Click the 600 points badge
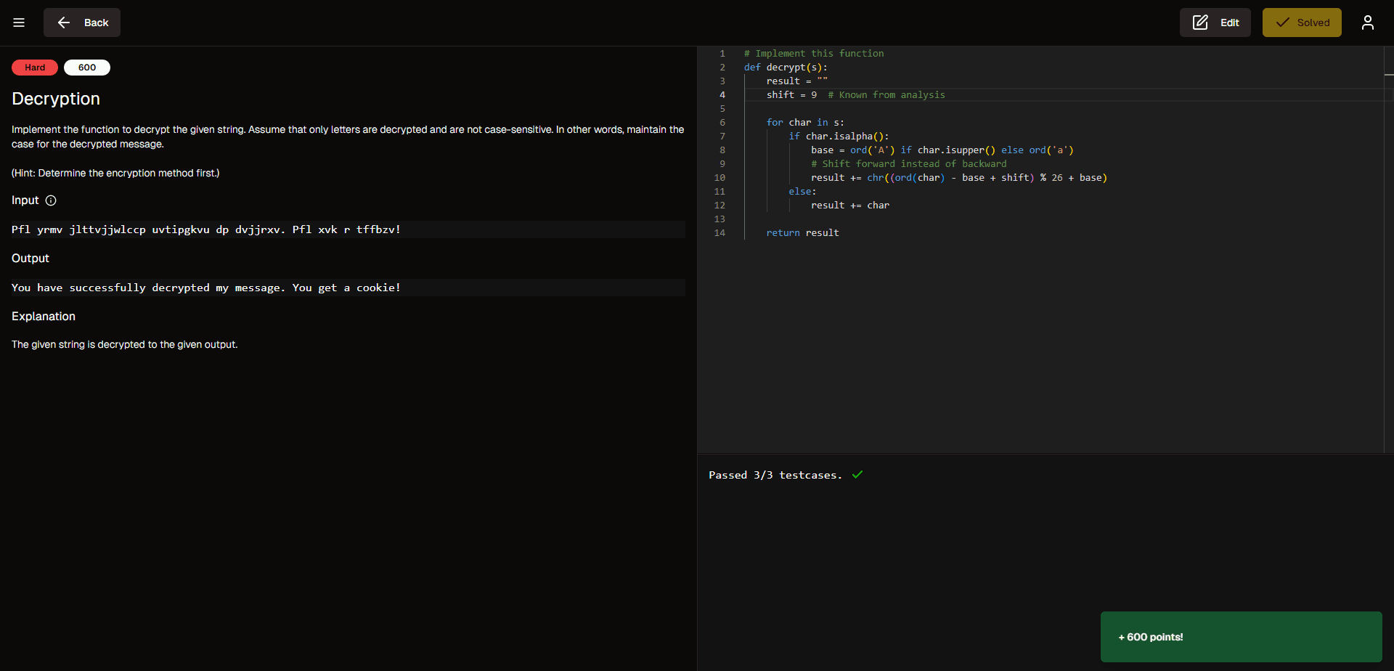This screenshot has width=1394, height=671. 87,68
